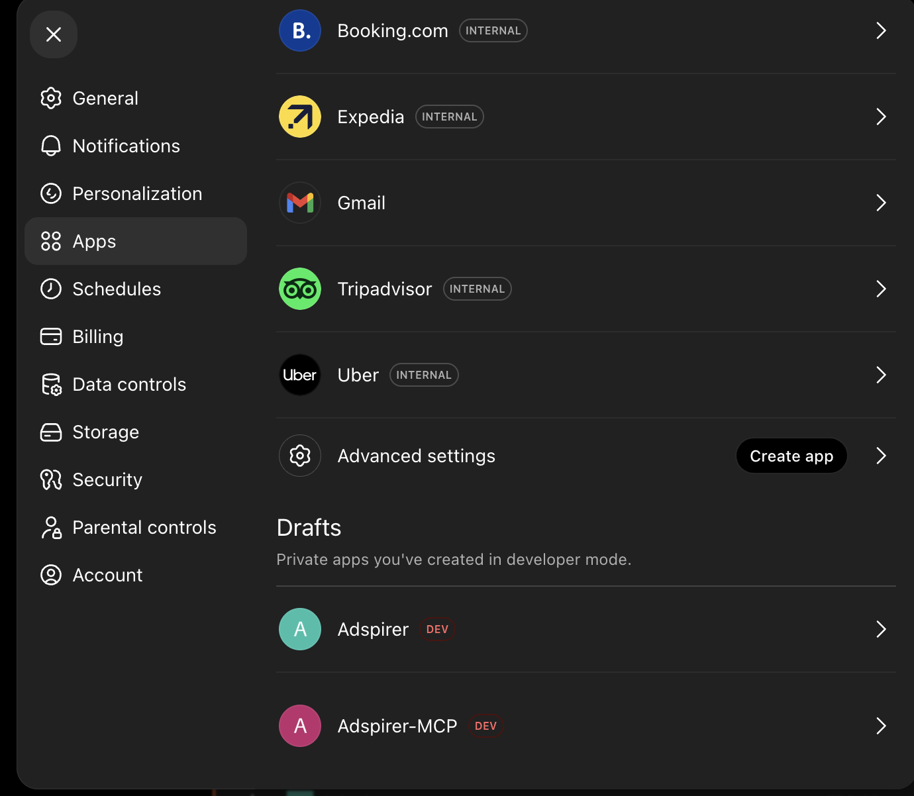Click the INTERNAL badge next to Expedia

pyautogui.click(x=450, y=117)
